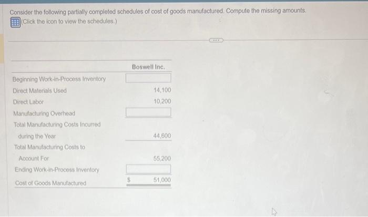
Task: Click the Manufacturing Overhead row label
Action: 44,113
